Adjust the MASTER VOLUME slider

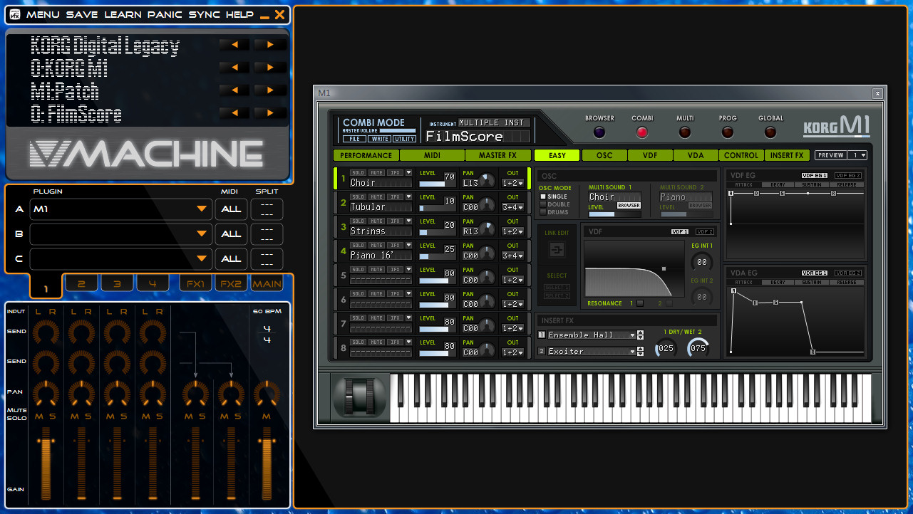coord(398,130)
